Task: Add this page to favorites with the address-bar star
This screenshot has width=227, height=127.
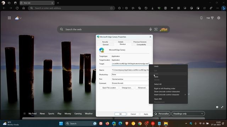Action: [111, 8]
